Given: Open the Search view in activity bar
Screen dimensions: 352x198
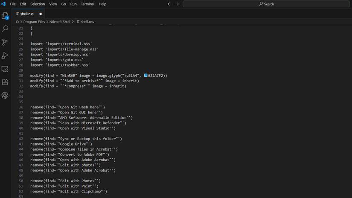Looking at the screenshot, I should 5,29.
